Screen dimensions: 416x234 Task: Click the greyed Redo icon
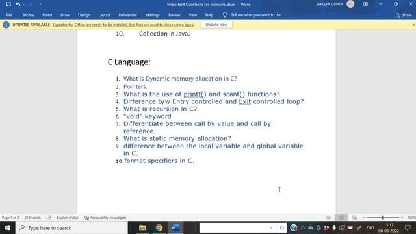[31, 5]
